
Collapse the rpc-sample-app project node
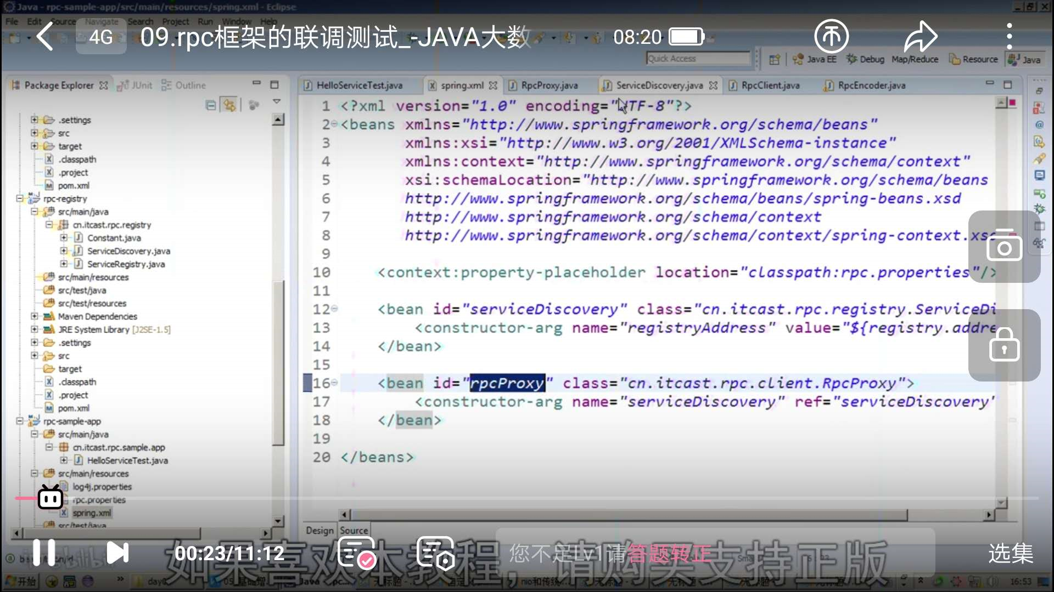tap(20, 421)
